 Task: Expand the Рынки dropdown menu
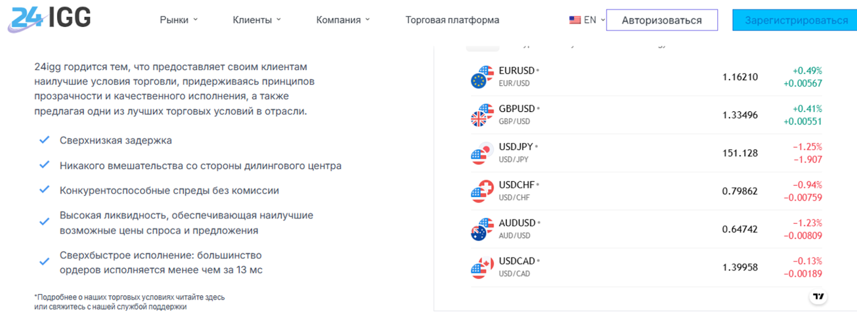(179, 20)
